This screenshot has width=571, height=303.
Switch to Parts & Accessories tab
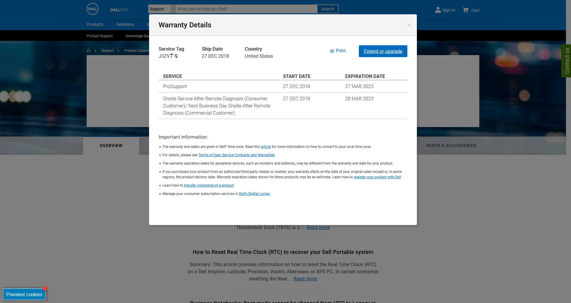pos(451,146)
